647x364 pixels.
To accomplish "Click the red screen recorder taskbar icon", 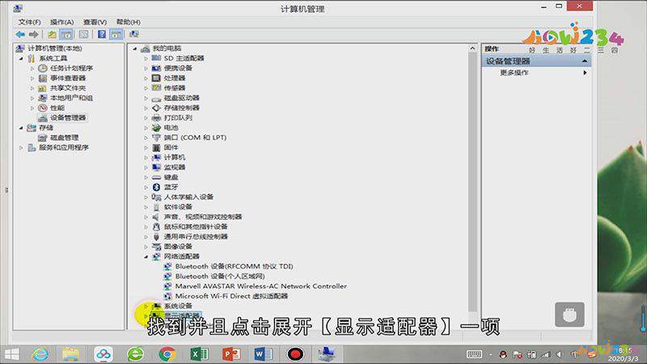I will click(x=295, y=354).
